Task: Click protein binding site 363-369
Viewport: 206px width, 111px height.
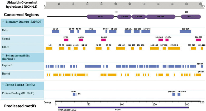Action: point(179,94)
